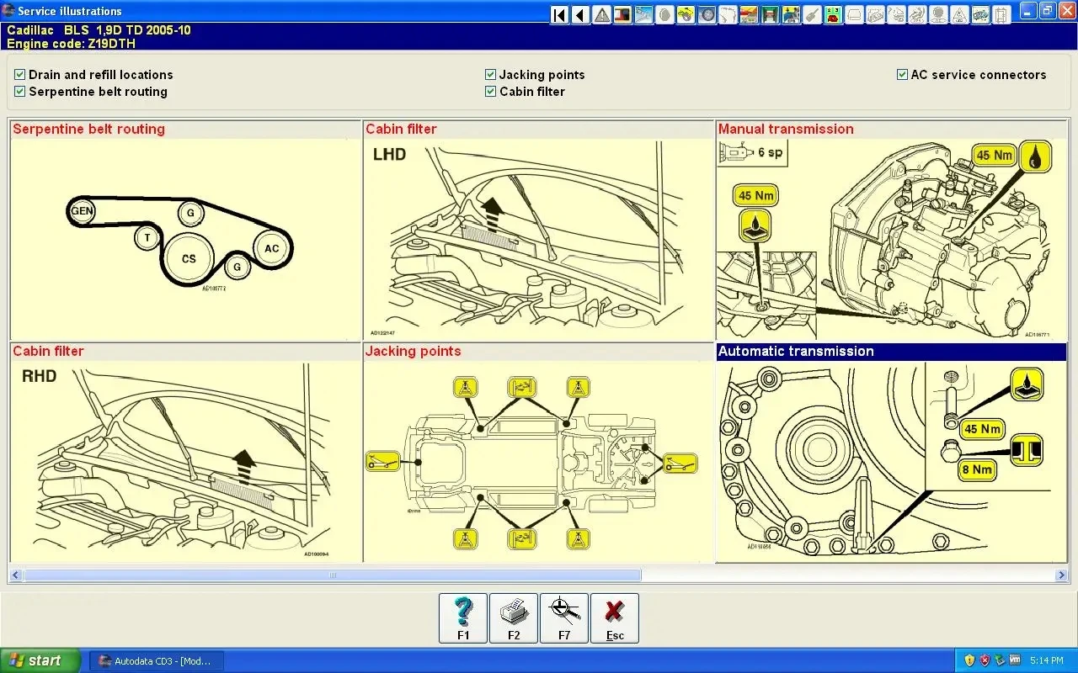This screenshot has width=1078, height=673.
Task: Open the tyre/wheel toolbar icon
Action: (705, 14)
